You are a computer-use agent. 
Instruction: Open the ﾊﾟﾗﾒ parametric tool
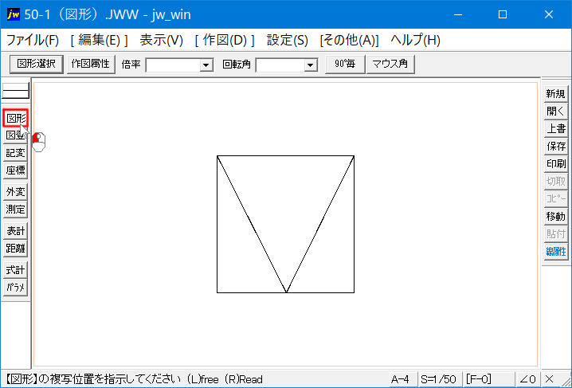pyautogui.click(x=16, y=288)
